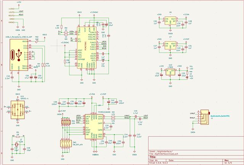Select the C32 10uF capacitor
The height and width of the screenshot is (165, 244).
[x=161, y=75]
